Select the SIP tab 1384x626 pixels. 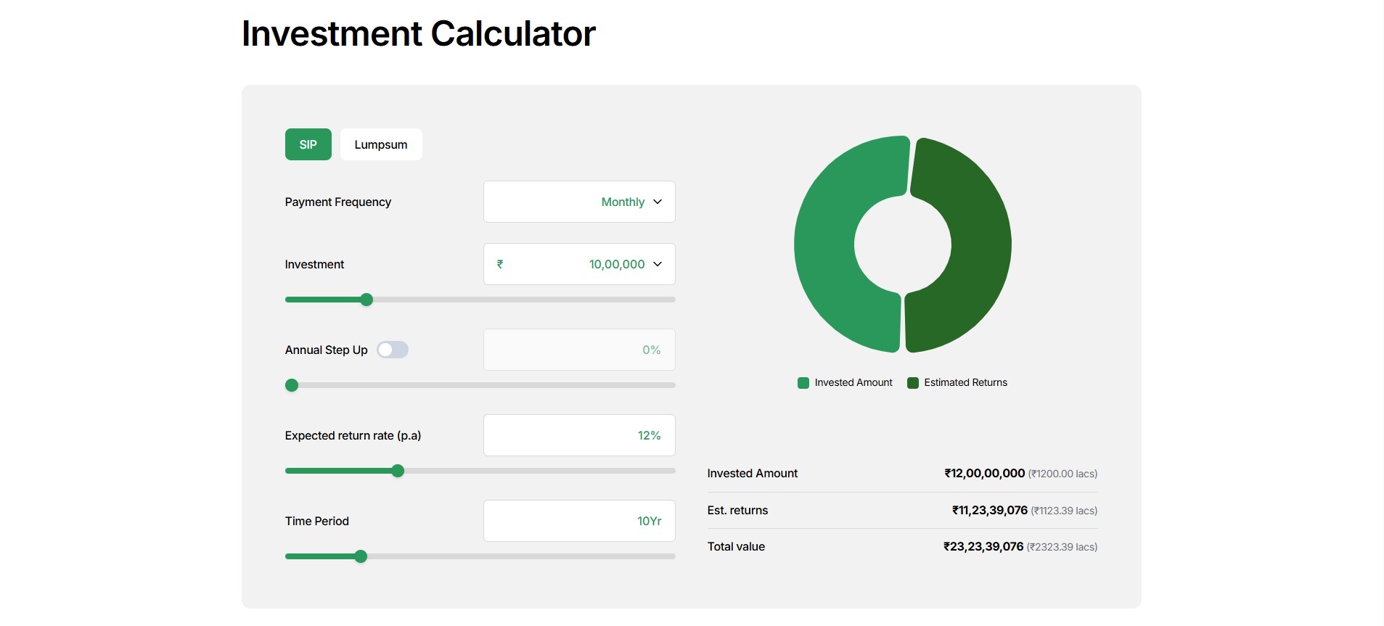click(x=308, y=144)
